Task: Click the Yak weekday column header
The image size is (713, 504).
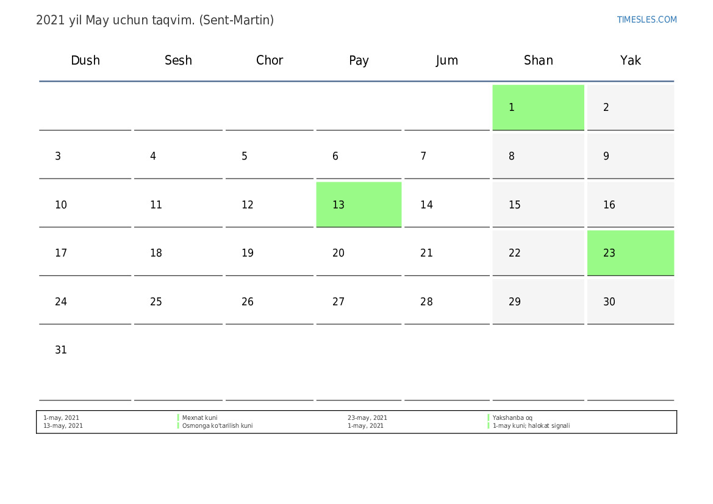Action: pyautogui.click(x=630, y=60)
